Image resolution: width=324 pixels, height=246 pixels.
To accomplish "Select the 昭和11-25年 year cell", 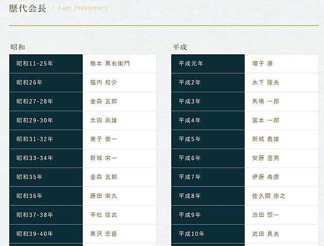I will coord(35,64).
